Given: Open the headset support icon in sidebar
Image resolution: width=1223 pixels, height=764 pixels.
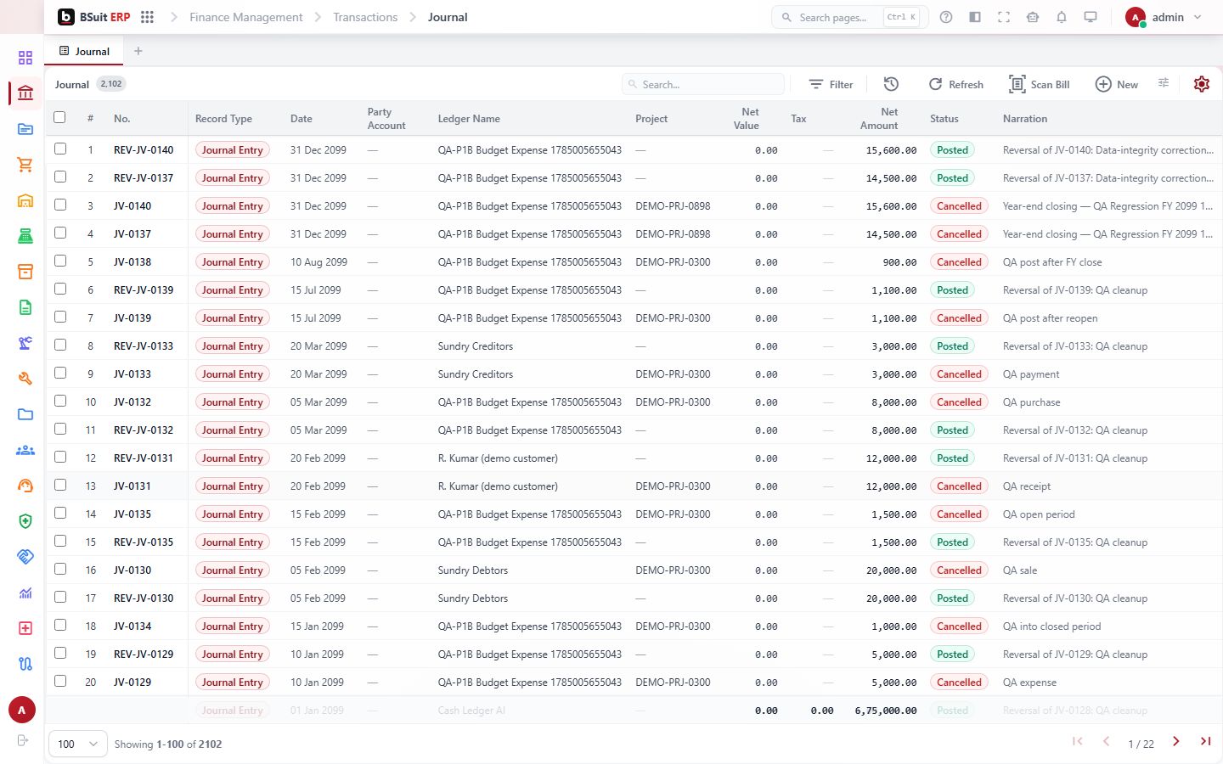Looking at the screenshot, I should coord(25,486).
